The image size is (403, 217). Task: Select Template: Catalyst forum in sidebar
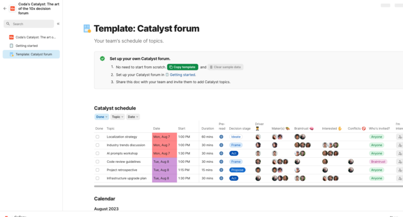(x=34, y=54)
